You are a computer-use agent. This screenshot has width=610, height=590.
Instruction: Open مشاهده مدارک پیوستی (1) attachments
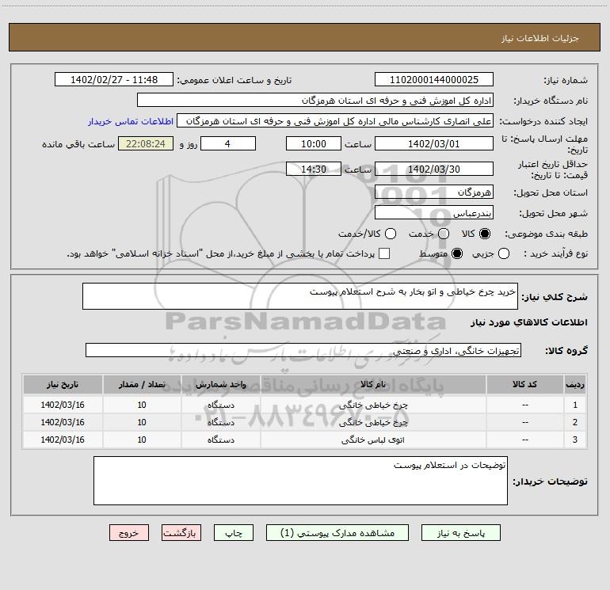337,533
